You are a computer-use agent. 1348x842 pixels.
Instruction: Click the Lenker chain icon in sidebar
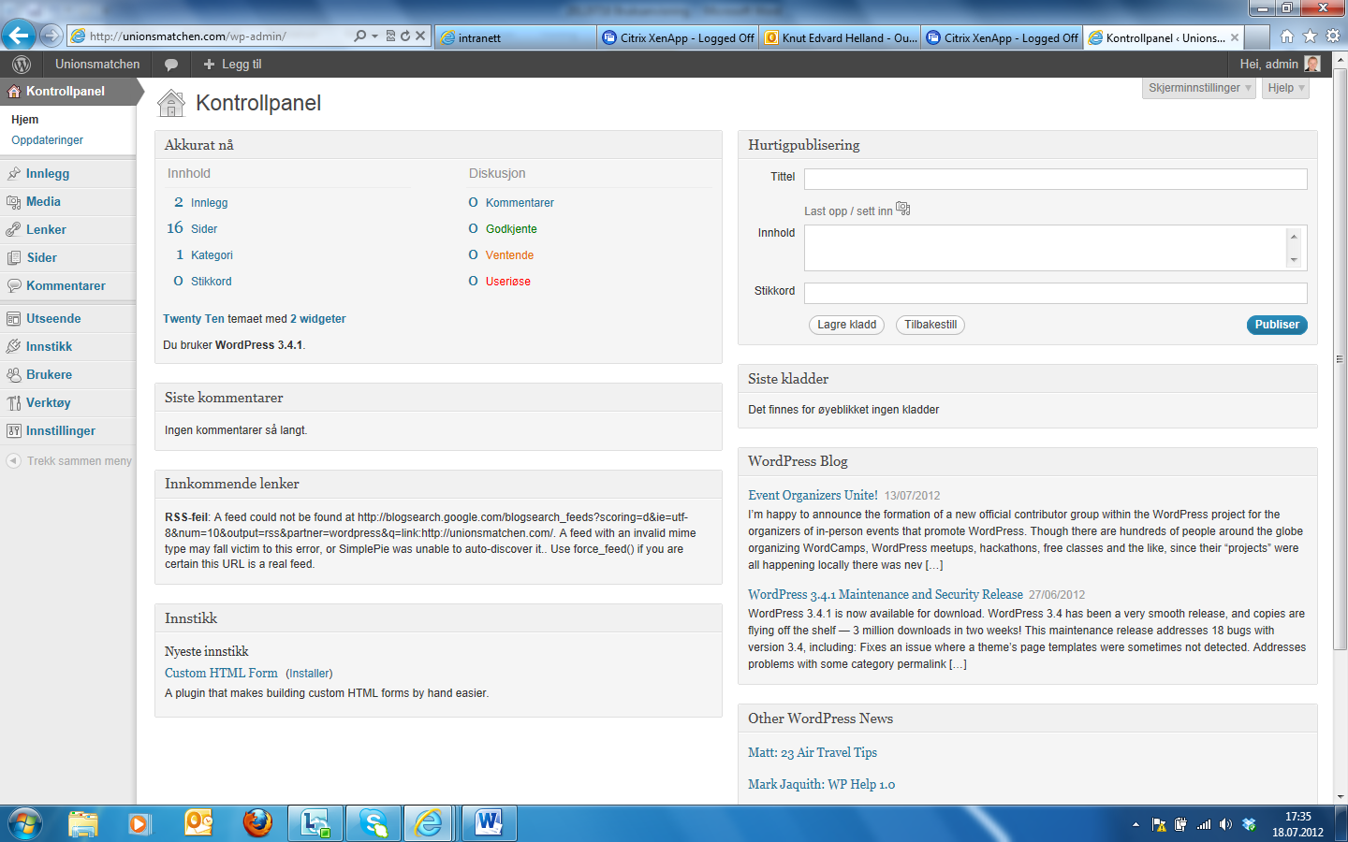14,229
